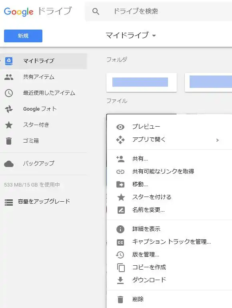Click the copy icon for コピーを作成
This screenshot has width=232, height=308.
click(x=121, y=268)
